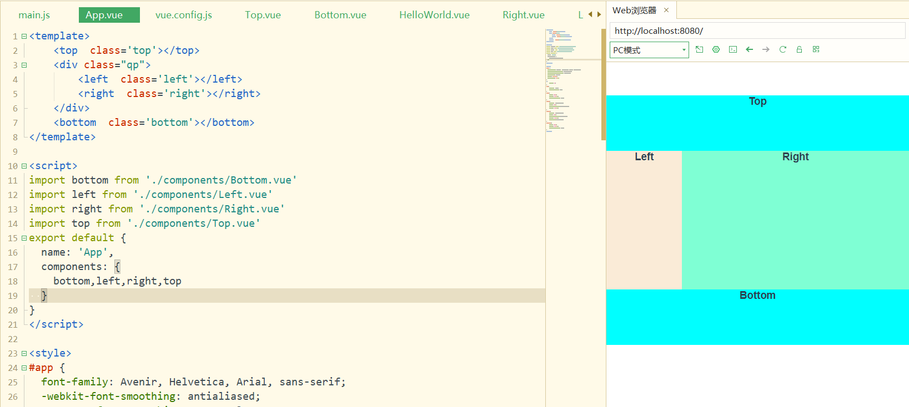Click line number 9 in gutter
Viewport: 909px width, 407px height.
coord(15,151)
